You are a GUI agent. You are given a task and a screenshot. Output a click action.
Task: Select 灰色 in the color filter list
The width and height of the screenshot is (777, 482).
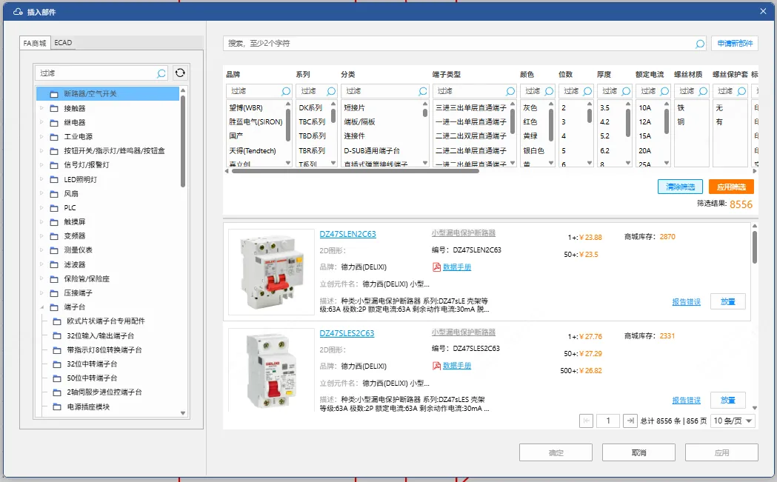[530, 107]
